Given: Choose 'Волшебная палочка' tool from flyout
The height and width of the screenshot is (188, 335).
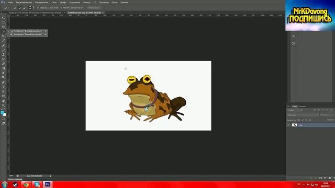Looking at the screenshot, I should pyautogui.click(x=28, y=34).
